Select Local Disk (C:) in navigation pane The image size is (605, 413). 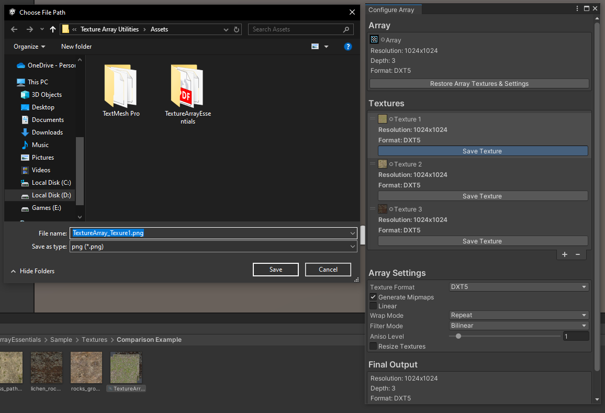point(51,183)
